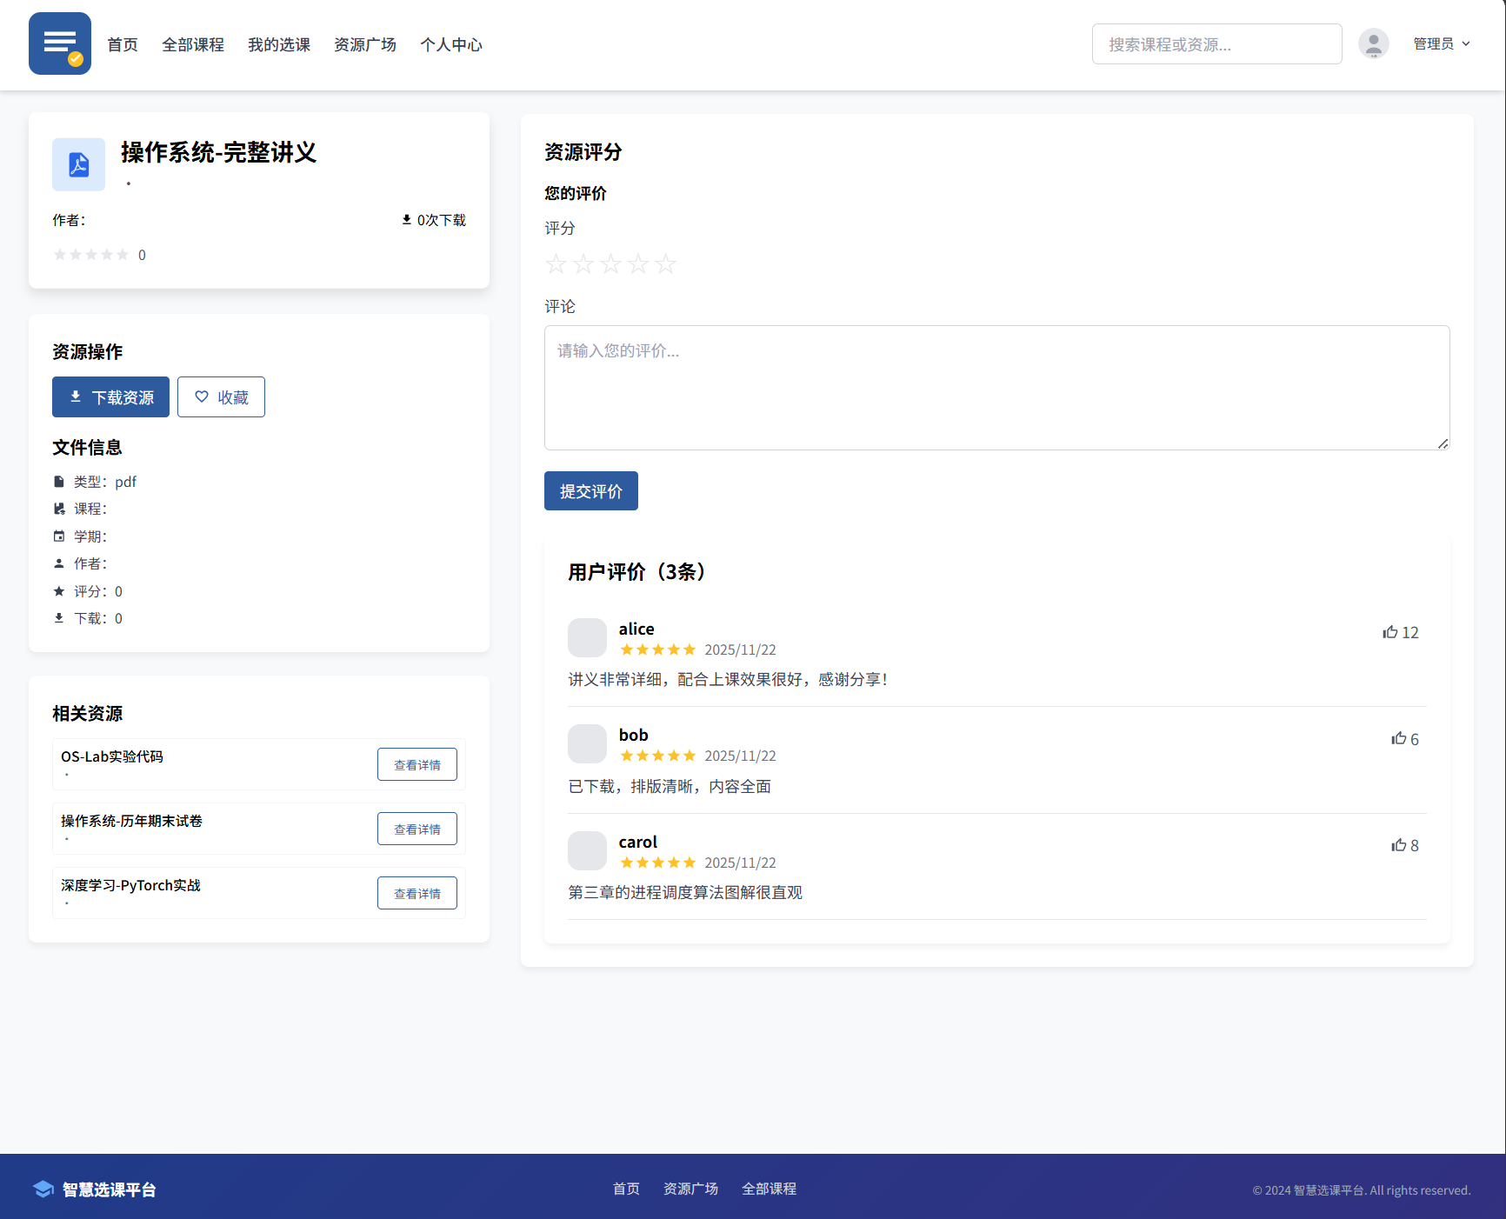Screen dimensions: 1506x1219
Task: Focus the course search field
Action: point(1217,43)
